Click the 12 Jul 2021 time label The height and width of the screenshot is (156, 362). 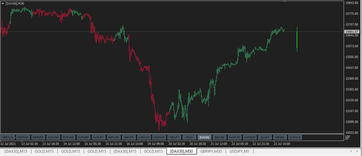(8, 144)
